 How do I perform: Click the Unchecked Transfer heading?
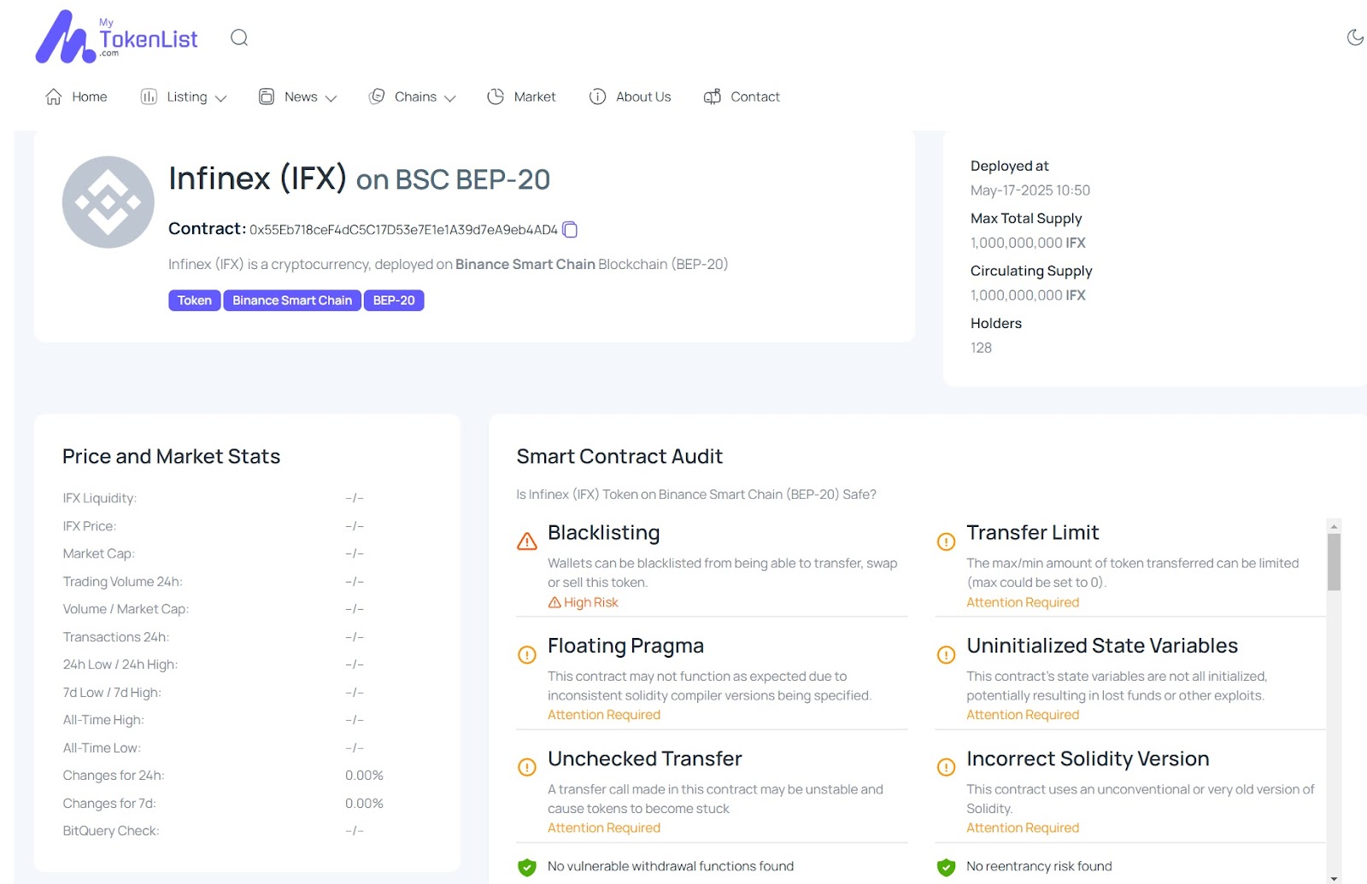(x=645, y=758)
